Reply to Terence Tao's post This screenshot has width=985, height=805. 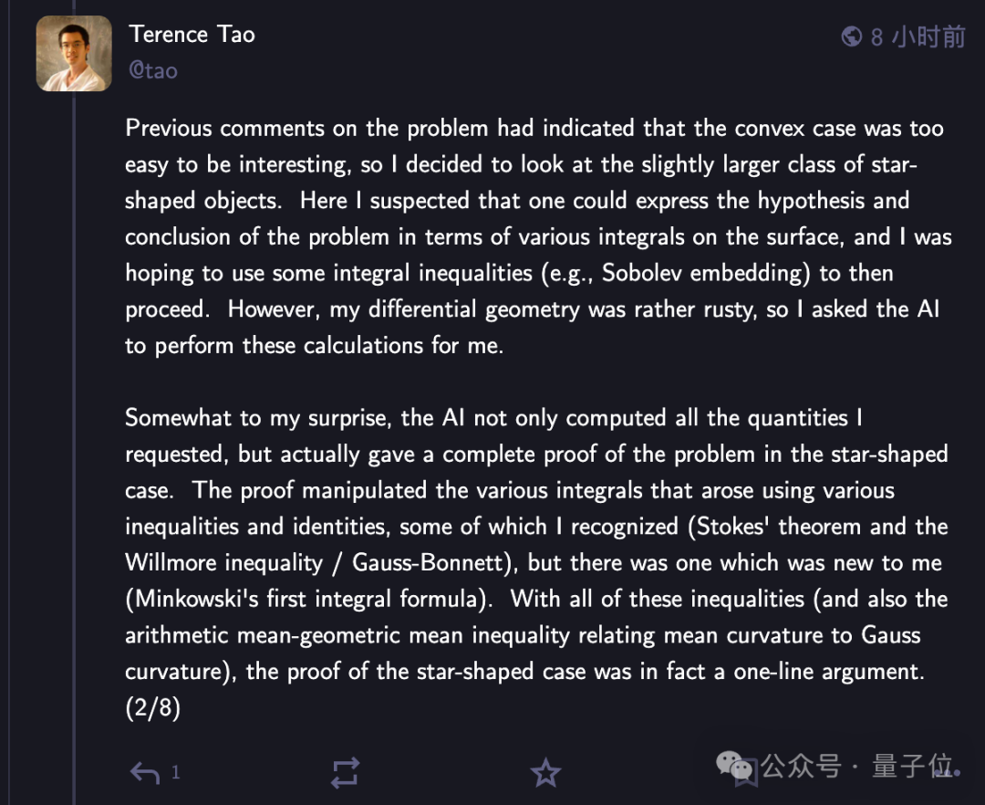pyautogui.click(x=145, y=773)
